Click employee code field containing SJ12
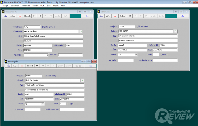198x126 pixels. click(32, 27)
